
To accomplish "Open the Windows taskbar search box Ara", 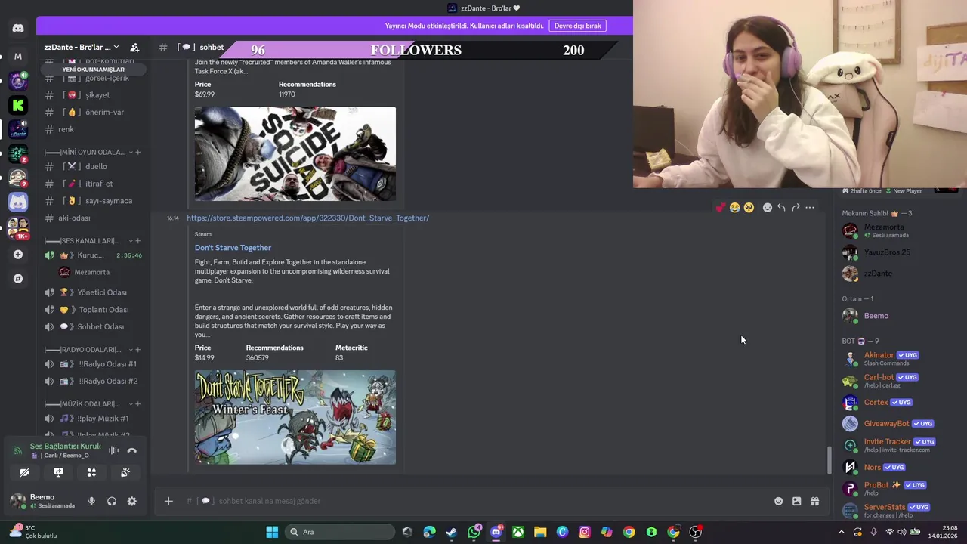I will [339, 532].
